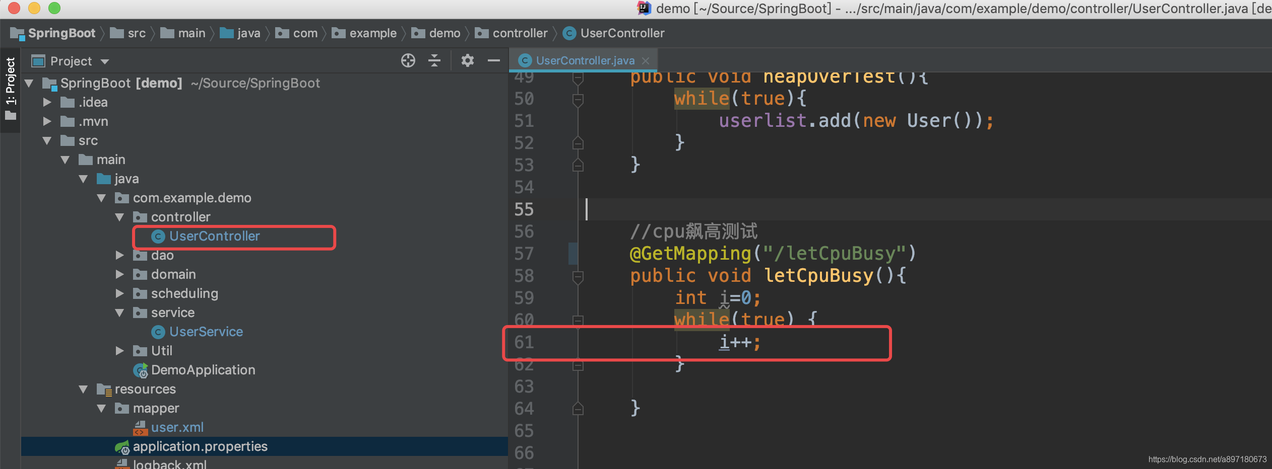Image resolution: width=1272 pixels, height=469 pixels.
Task: Select user.xml mapper file
Action: pyautogui.click(x=177, y=427)
